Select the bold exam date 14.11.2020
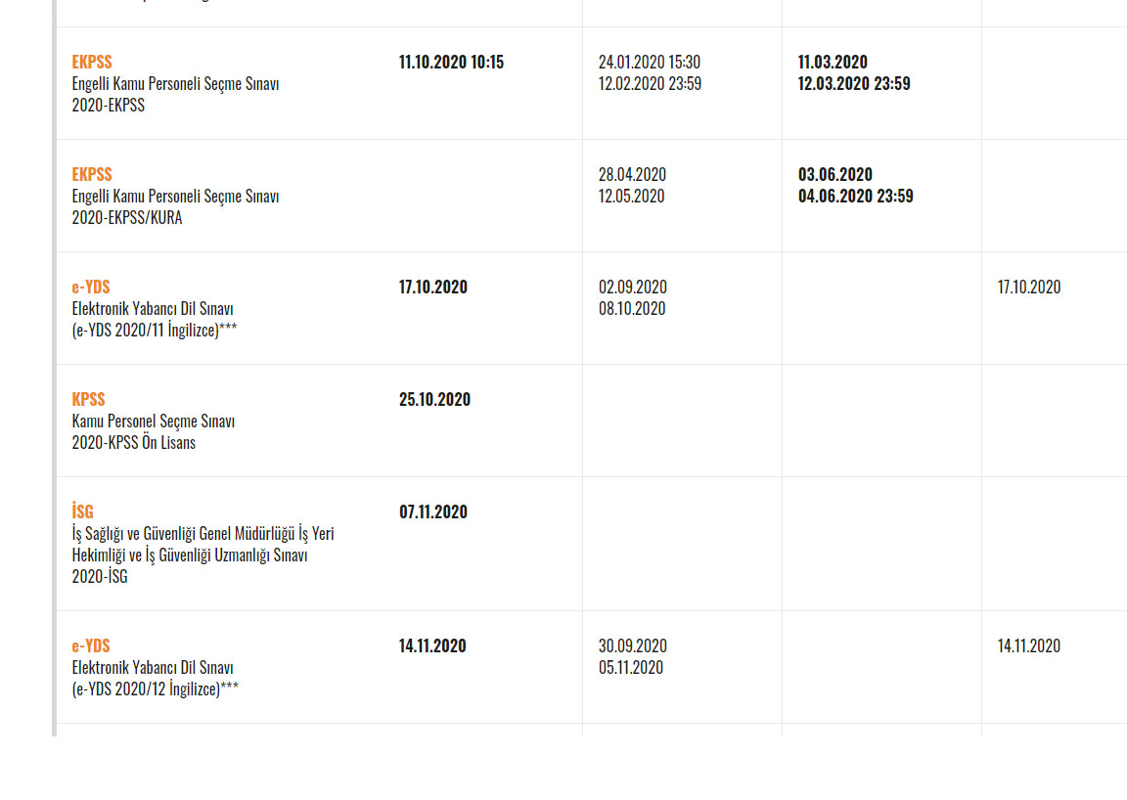 pyautogui.click(x=432, y=645)
